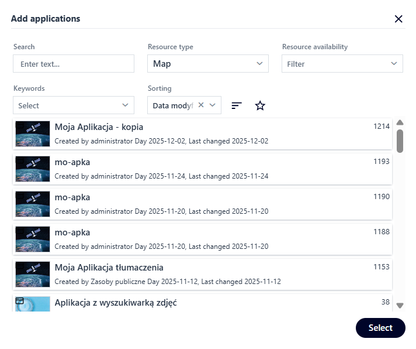Click in the Search text field

coord(74,64)
